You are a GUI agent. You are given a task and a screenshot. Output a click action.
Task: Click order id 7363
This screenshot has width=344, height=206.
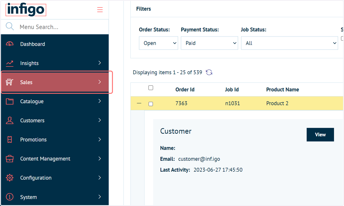click(181, 103)
